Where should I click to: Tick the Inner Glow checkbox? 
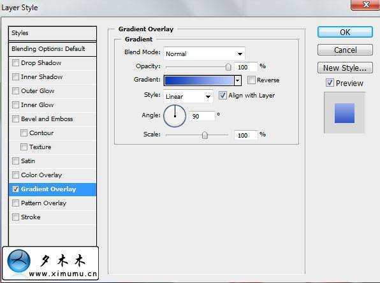[x=15, y=105]
